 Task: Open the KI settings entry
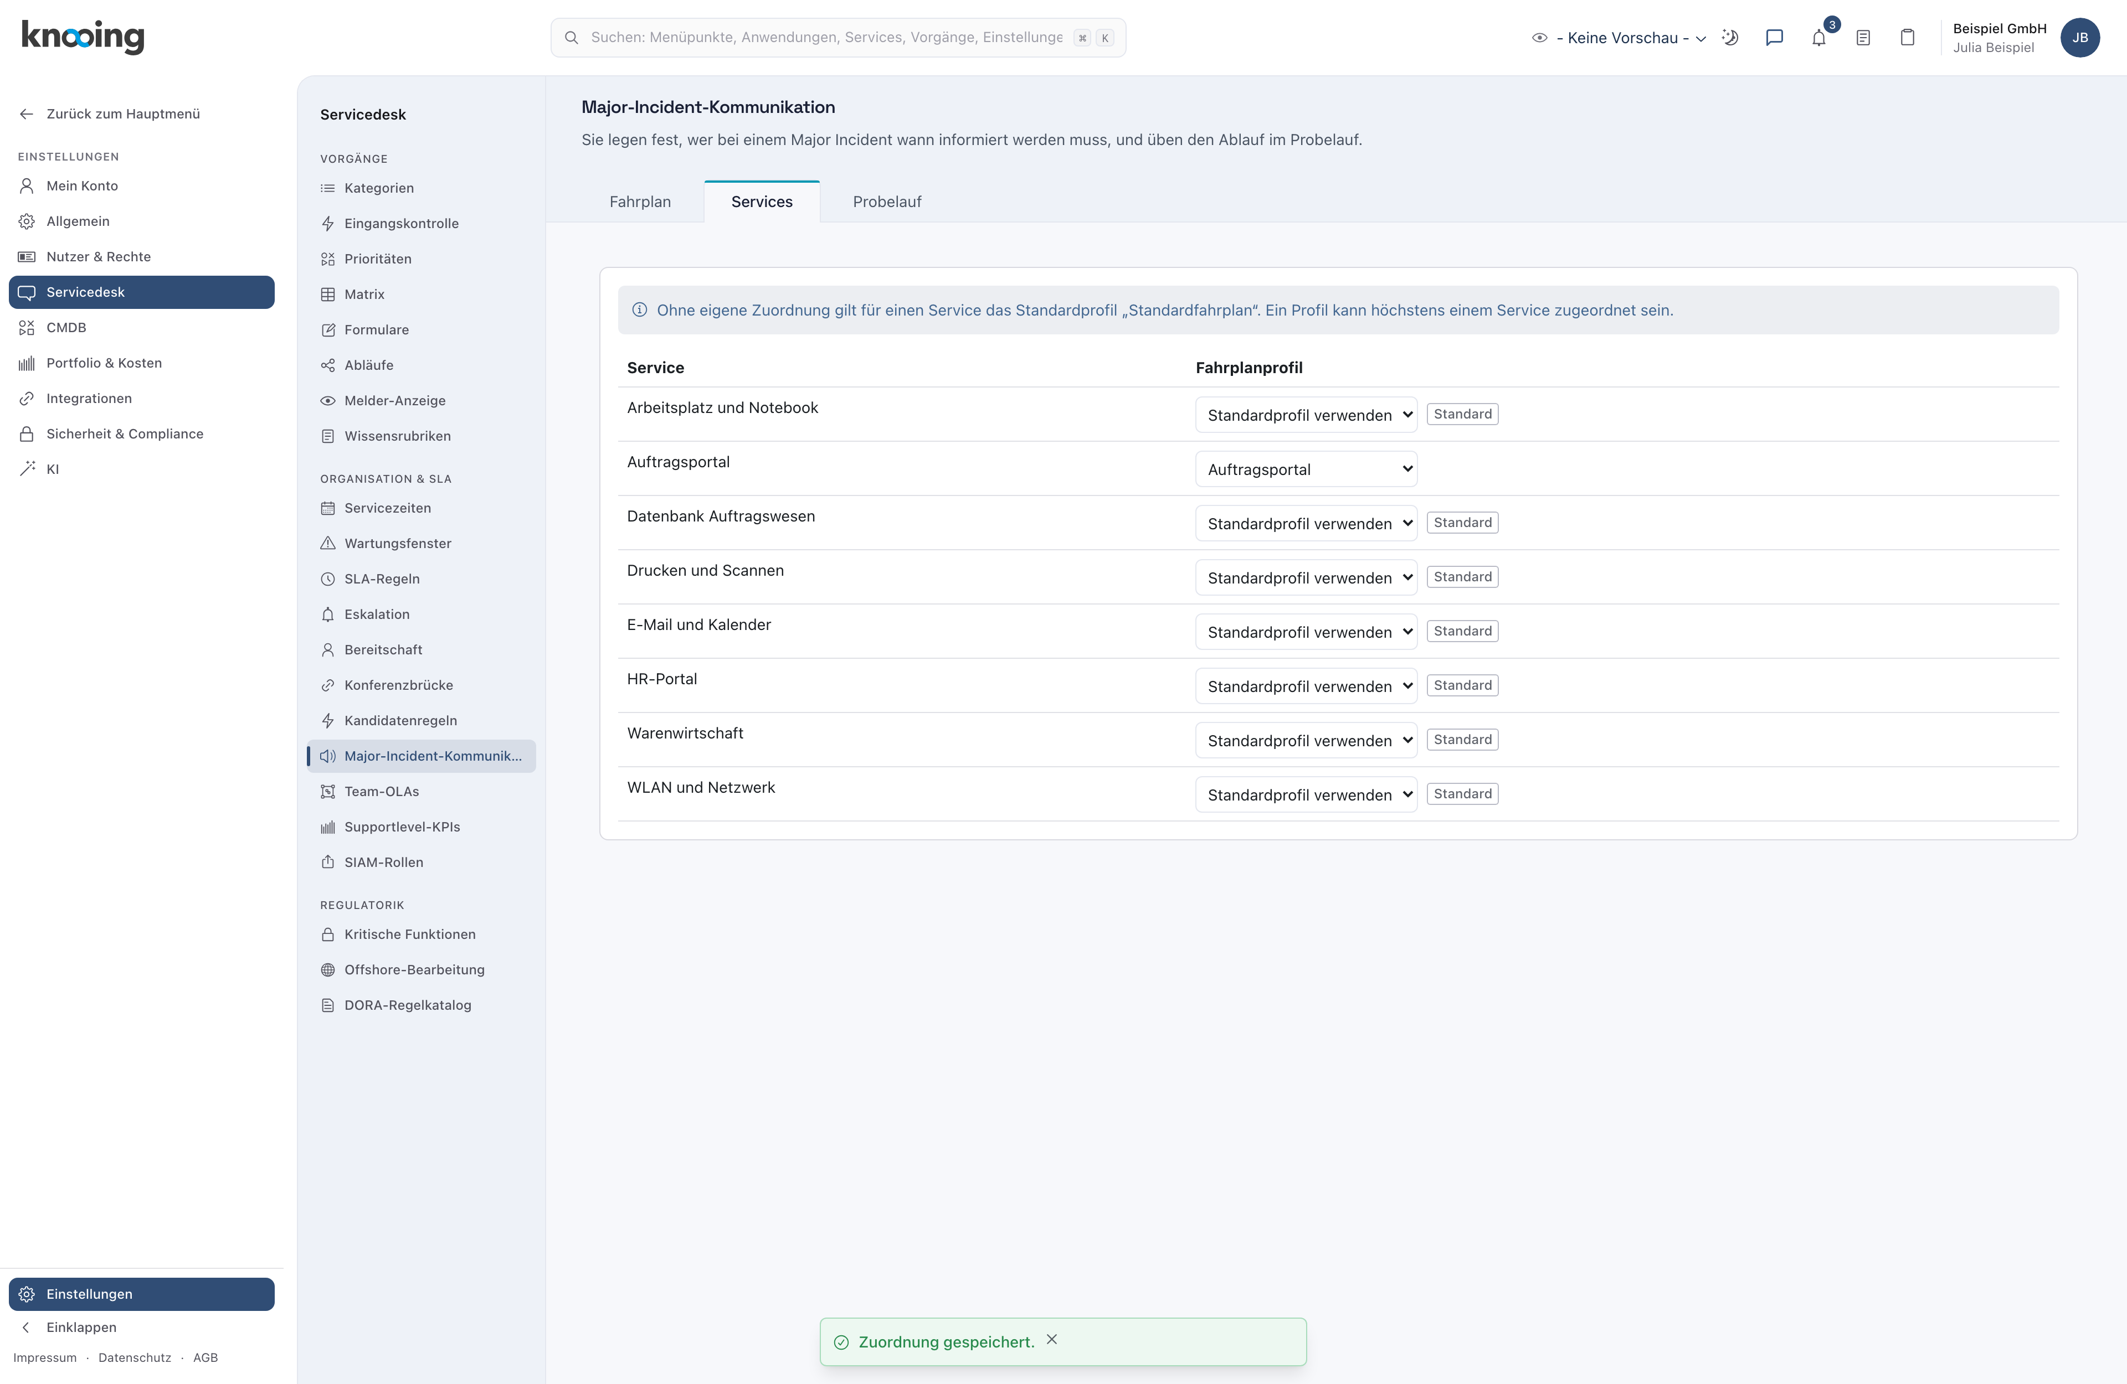point(141,469)
